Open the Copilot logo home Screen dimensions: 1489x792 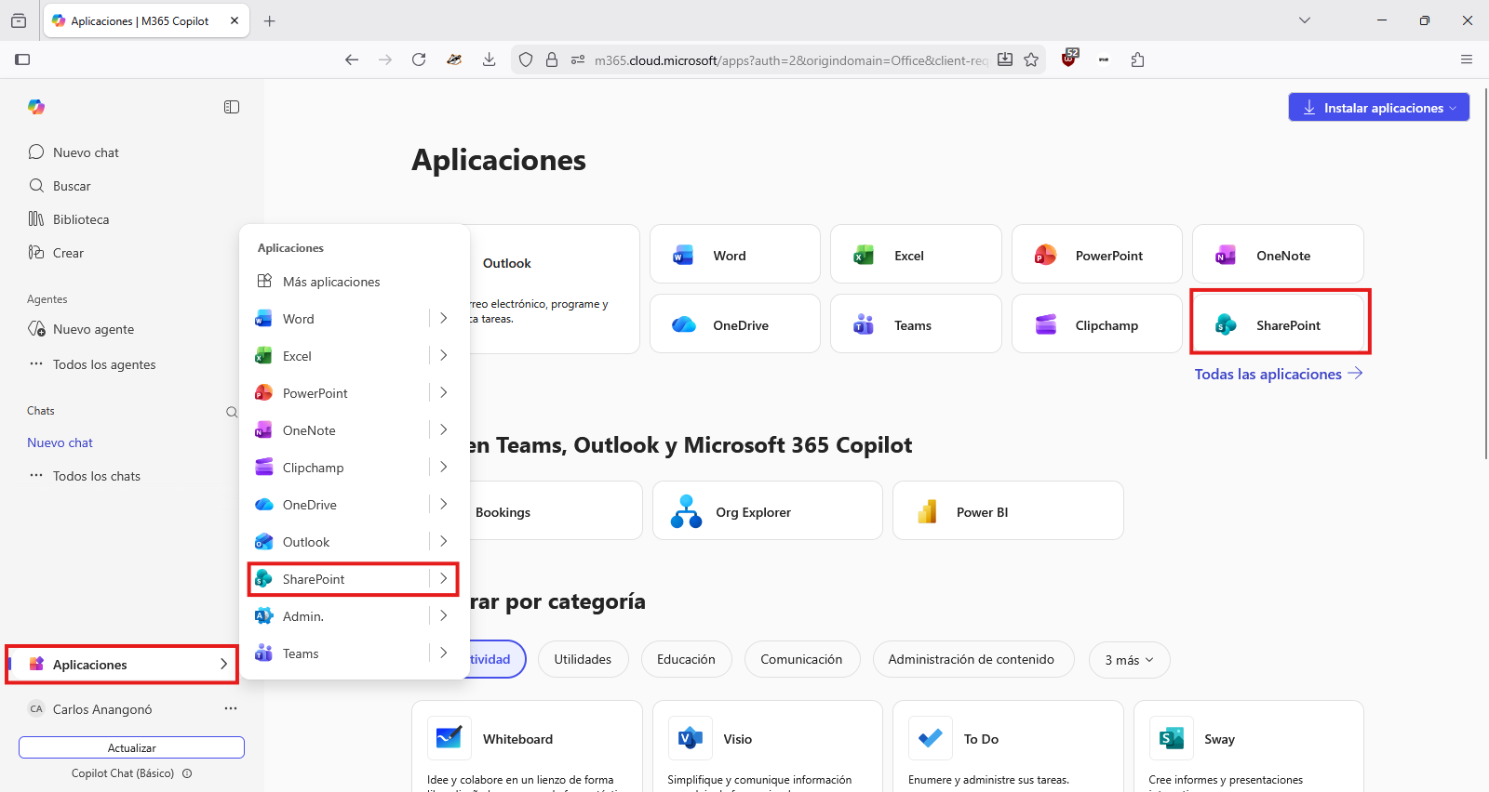(x=36, y=107)
